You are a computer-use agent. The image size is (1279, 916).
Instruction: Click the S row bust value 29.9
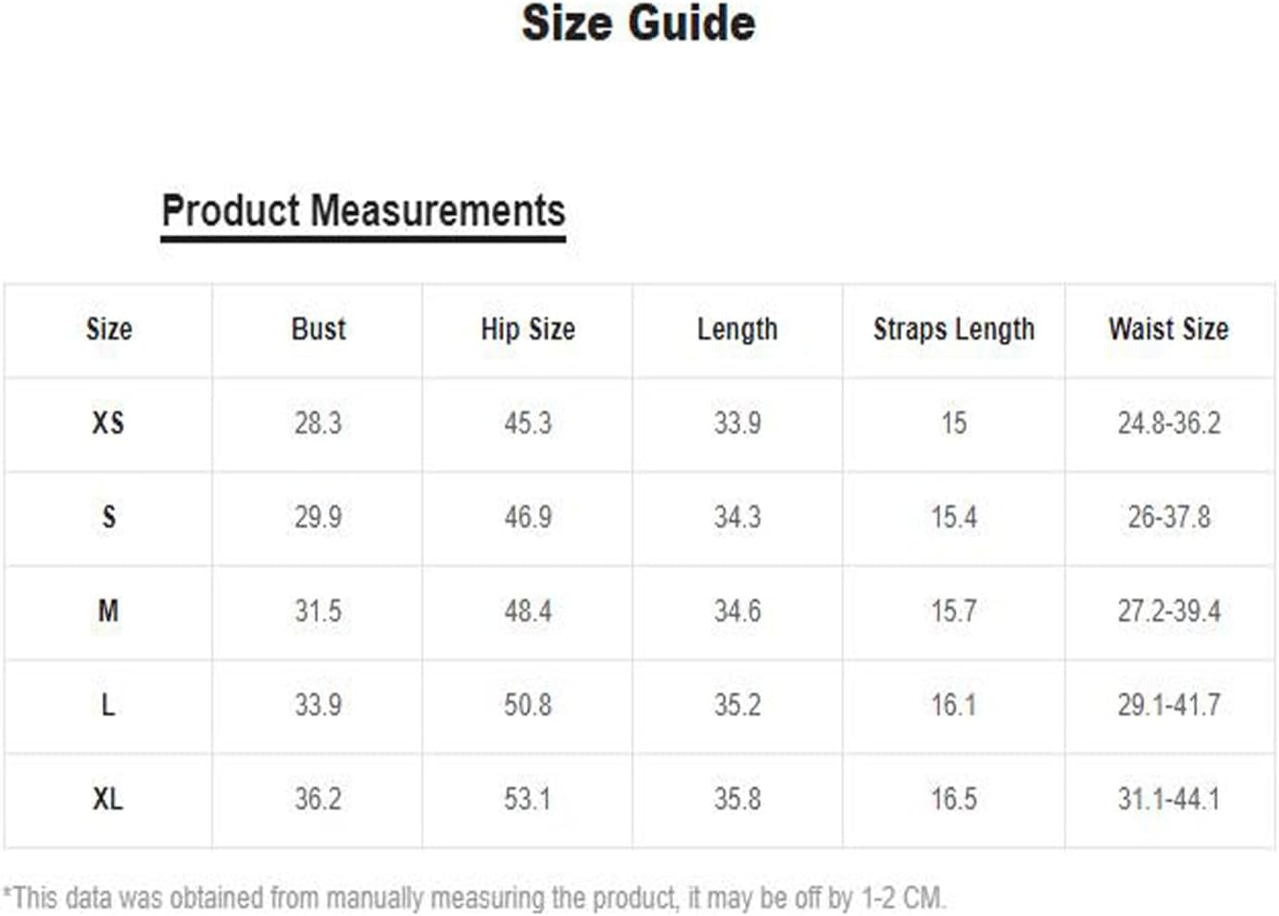tap(318, 517)
